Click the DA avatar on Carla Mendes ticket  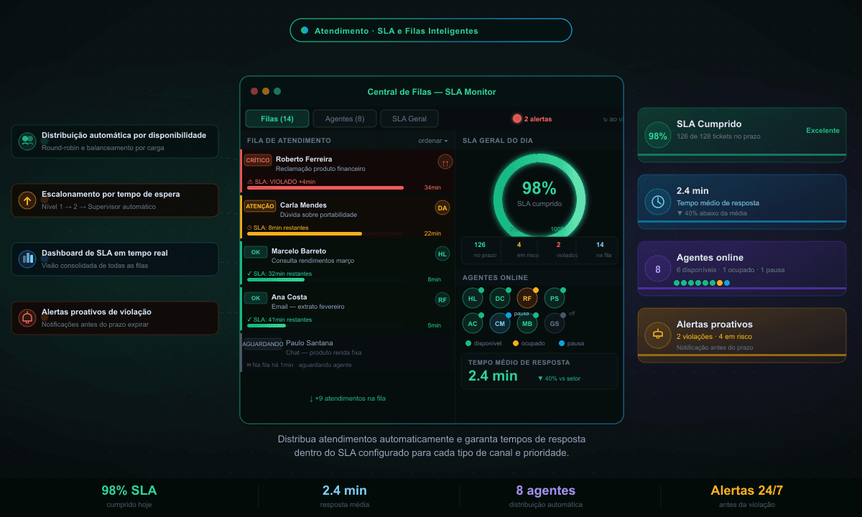442,208
